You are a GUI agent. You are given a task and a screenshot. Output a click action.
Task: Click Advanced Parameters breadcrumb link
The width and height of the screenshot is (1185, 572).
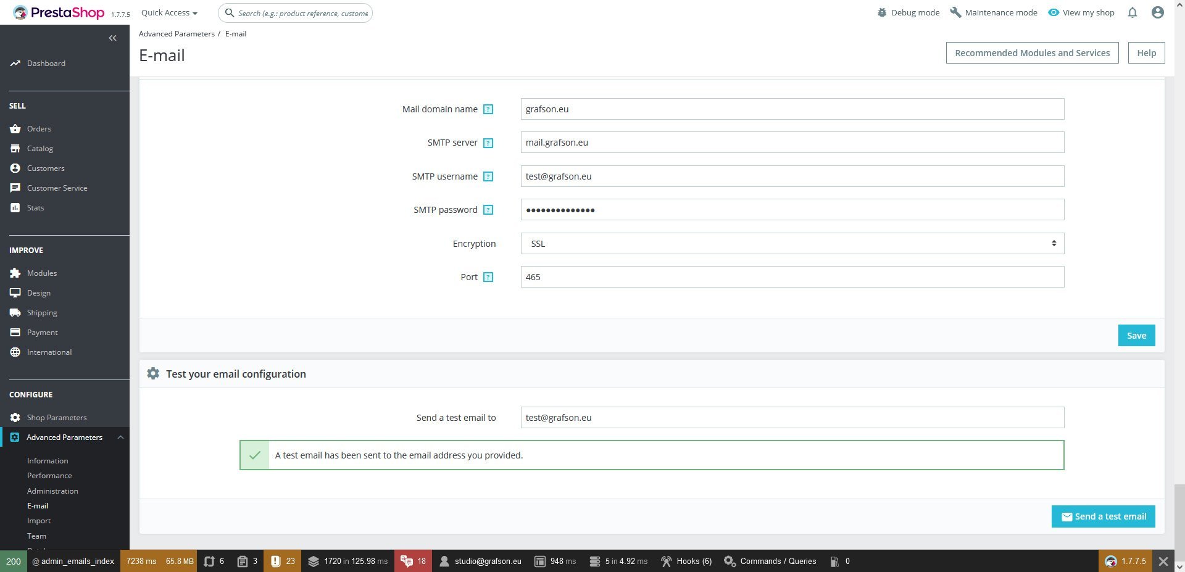[x=177, y=34]
